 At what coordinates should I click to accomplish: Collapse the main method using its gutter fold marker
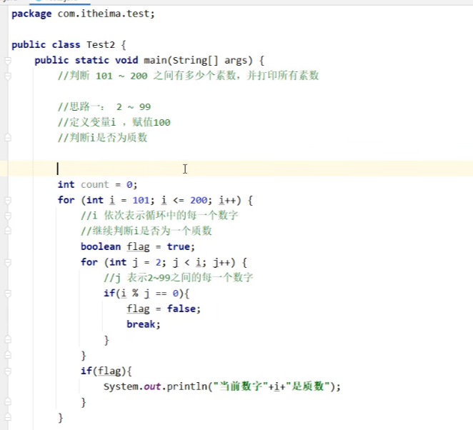pos(8,61)
